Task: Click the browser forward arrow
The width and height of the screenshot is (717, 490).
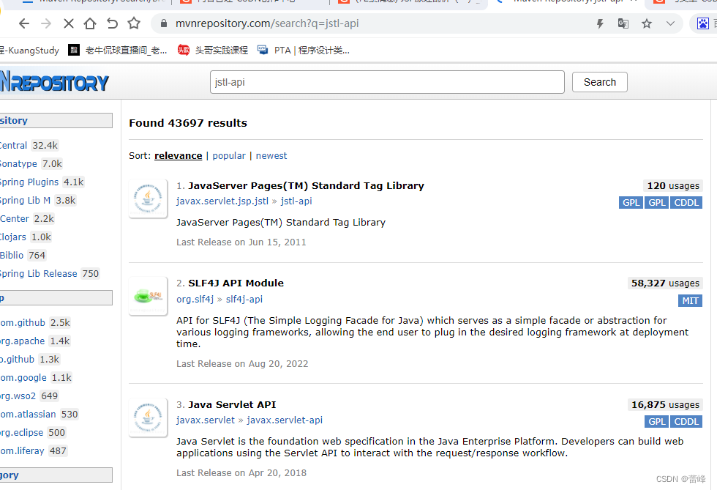Action: [46, 23]
